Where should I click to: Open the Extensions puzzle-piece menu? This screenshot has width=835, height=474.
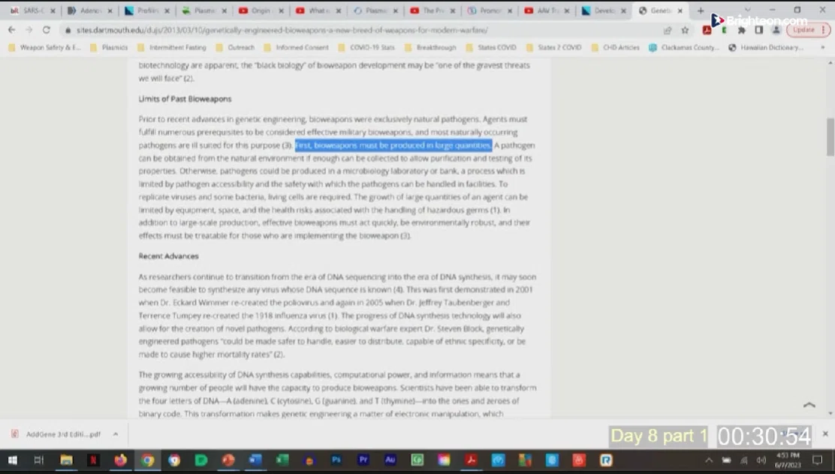point(741,30)
